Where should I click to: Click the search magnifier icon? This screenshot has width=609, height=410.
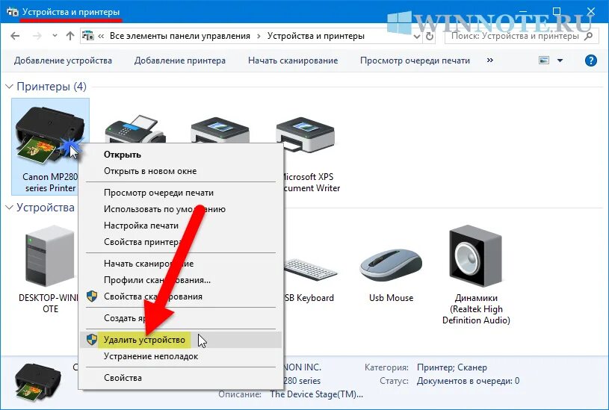point(589,36)
